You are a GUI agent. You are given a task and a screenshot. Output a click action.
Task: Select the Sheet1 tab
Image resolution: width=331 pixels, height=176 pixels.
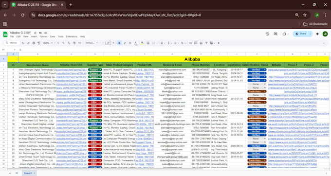[29, 173]
